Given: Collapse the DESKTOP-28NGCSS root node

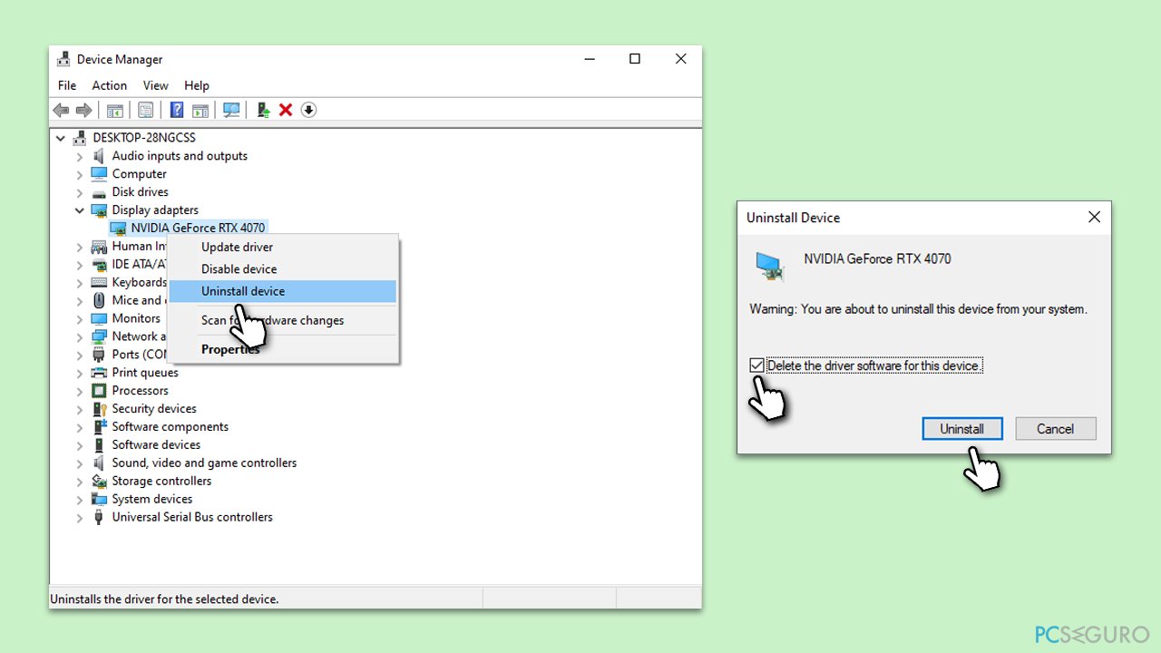Looking at the screenshot, I should (61, 139).
